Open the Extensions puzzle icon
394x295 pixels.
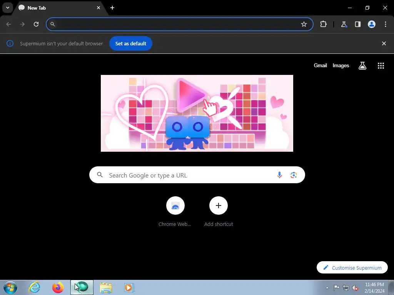tap(323, 24)
